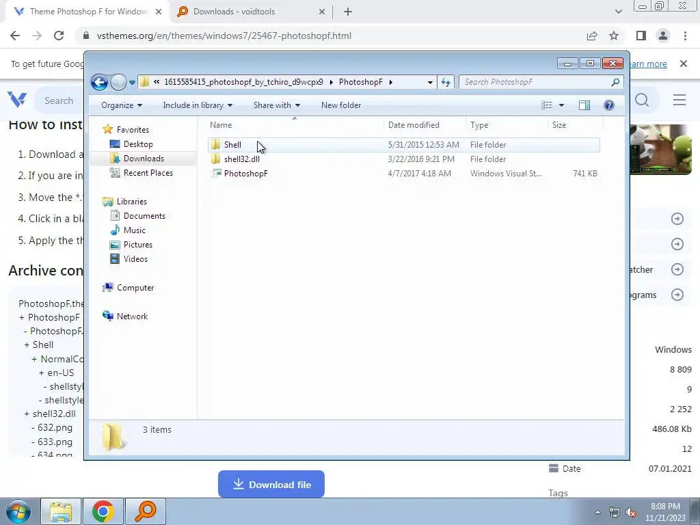Open vsthemes hamburger menu
This screenshot has height=525, width=700.
click(x=679, y=100)
